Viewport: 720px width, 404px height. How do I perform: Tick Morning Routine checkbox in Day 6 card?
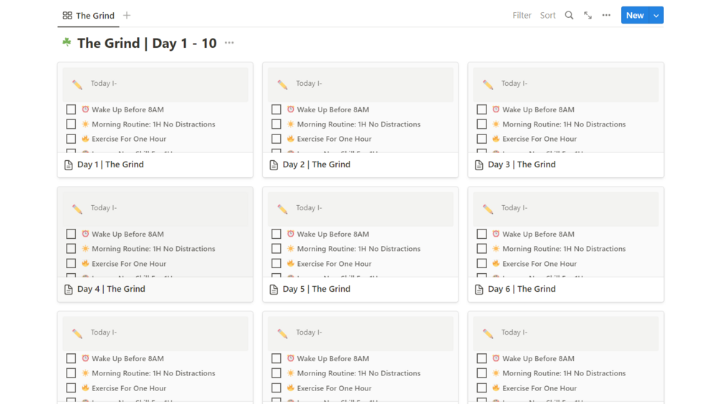[481, 249]
